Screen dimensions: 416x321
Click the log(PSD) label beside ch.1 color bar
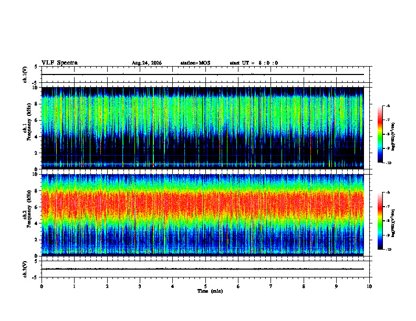(393, 136)
